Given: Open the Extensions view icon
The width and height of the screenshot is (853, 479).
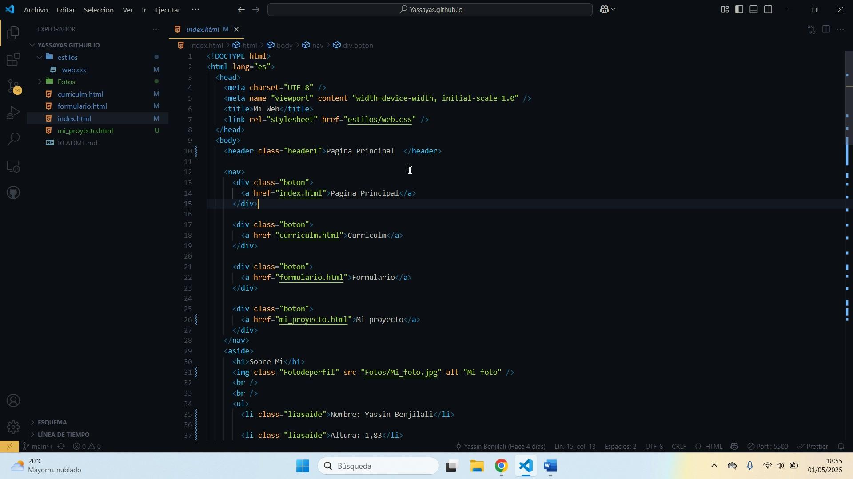Looking at the screenshot, I should pyautogui.click(x=13, y=60).
